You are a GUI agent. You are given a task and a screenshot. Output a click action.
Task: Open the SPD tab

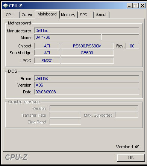(x=86, y=15)
